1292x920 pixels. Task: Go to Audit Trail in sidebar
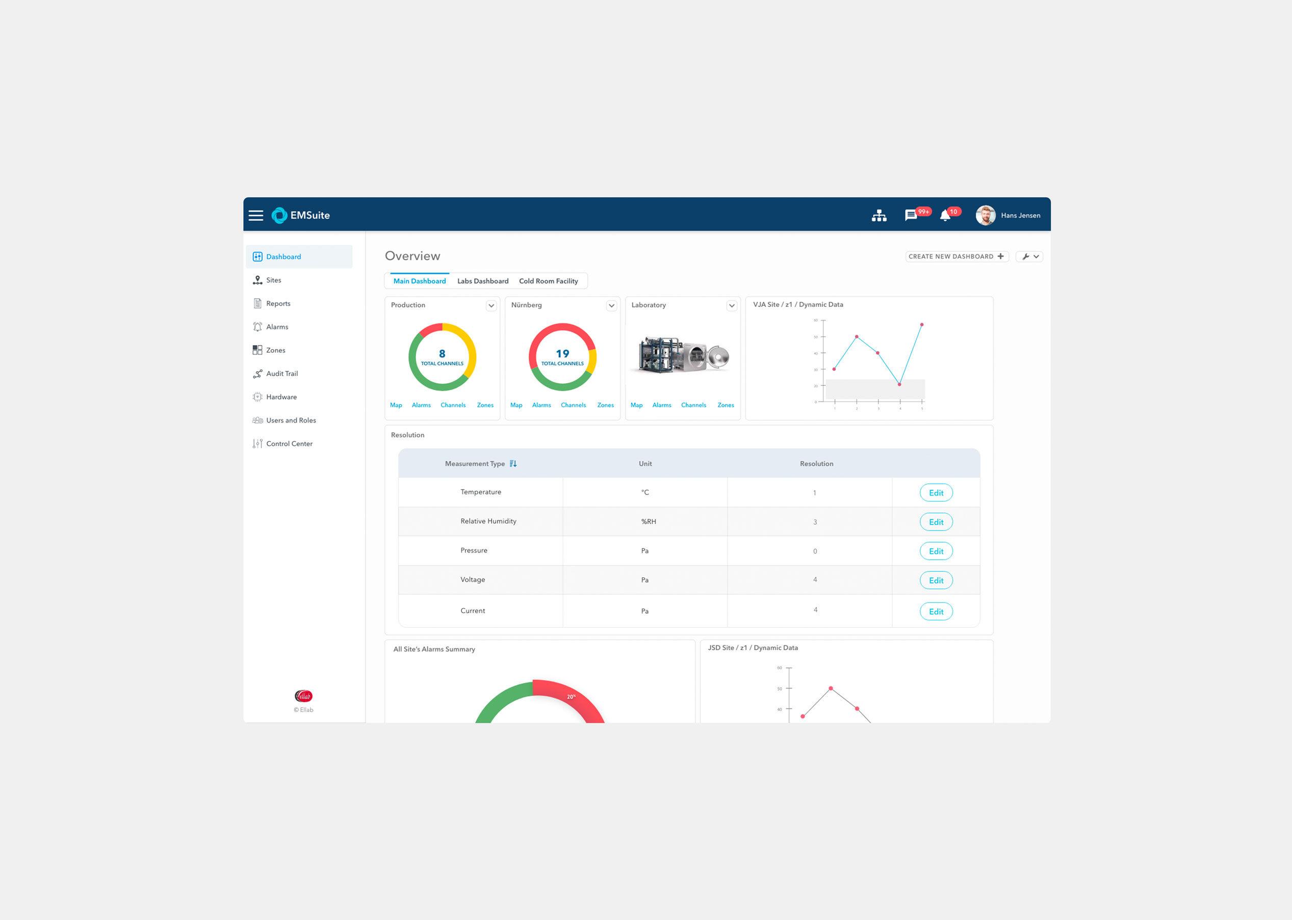click(281, 374)
